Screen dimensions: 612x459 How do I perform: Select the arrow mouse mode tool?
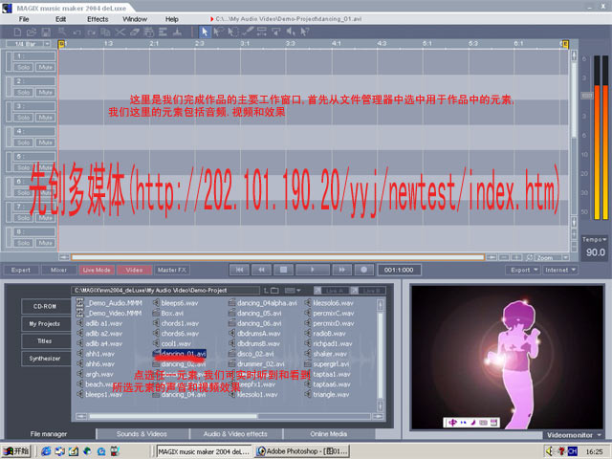coord(205,32)
